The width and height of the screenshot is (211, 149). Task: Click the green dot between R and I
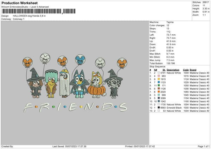[53, 107]
